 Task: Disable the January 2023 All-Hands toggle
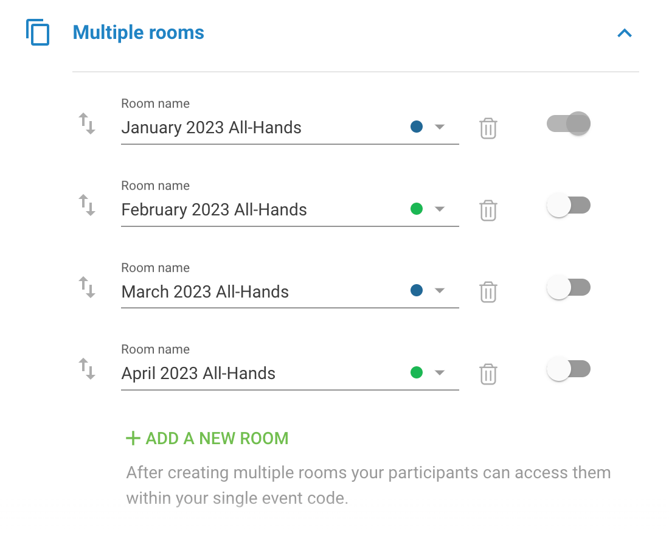[x=569, y=124]
